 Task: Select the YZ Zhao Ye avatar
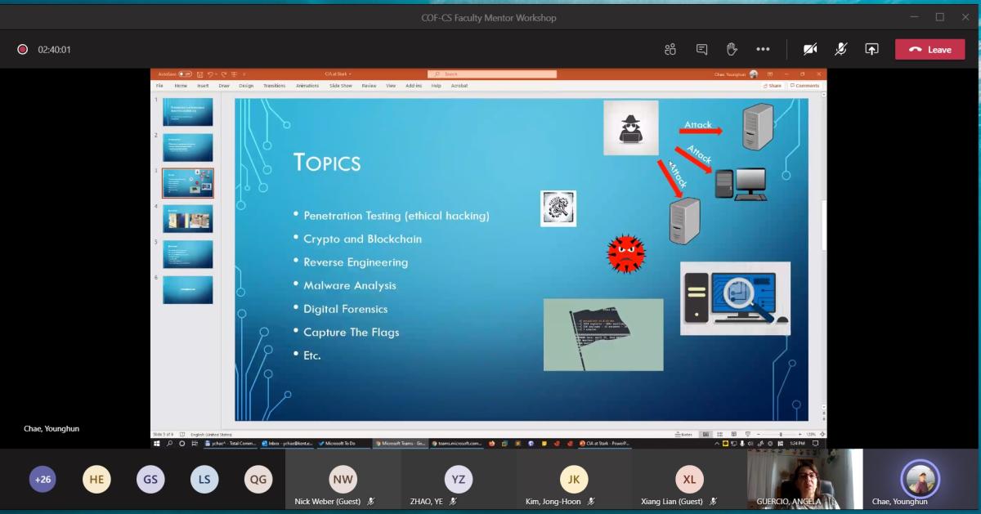[458, 480]
